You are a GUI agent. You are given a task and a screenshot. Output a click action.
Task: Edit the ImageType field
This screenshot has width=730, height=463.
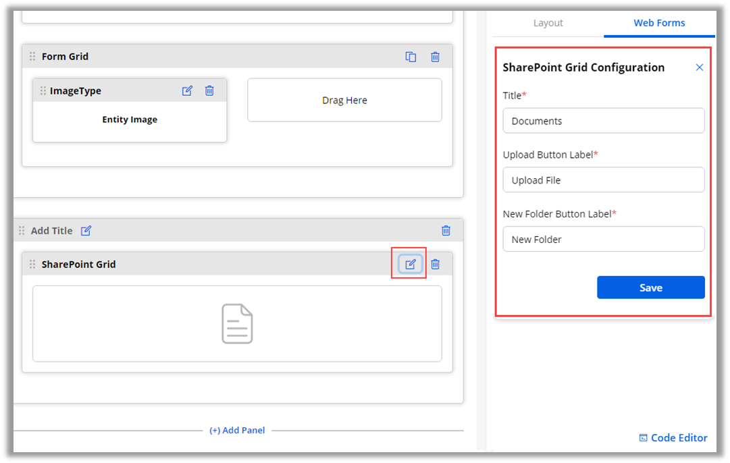pyautogui.click(x=188, y=90)
